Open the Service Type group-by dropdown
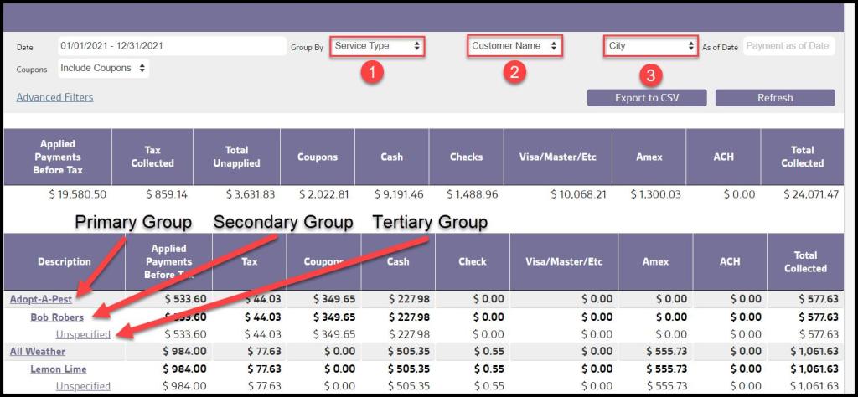 click(x=377, y=46)
